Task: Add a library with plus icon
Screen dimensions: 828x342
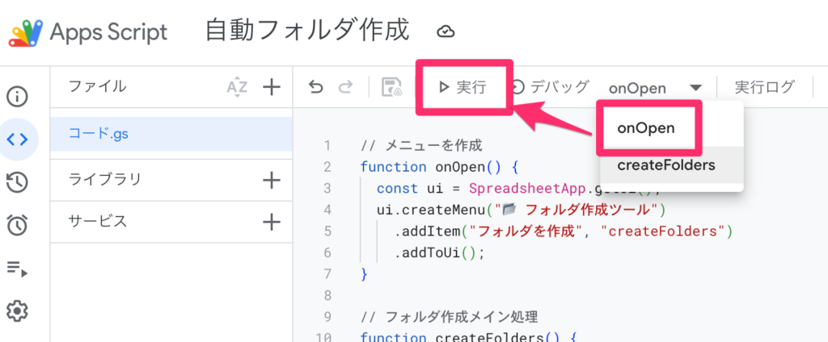Action: 272,180
